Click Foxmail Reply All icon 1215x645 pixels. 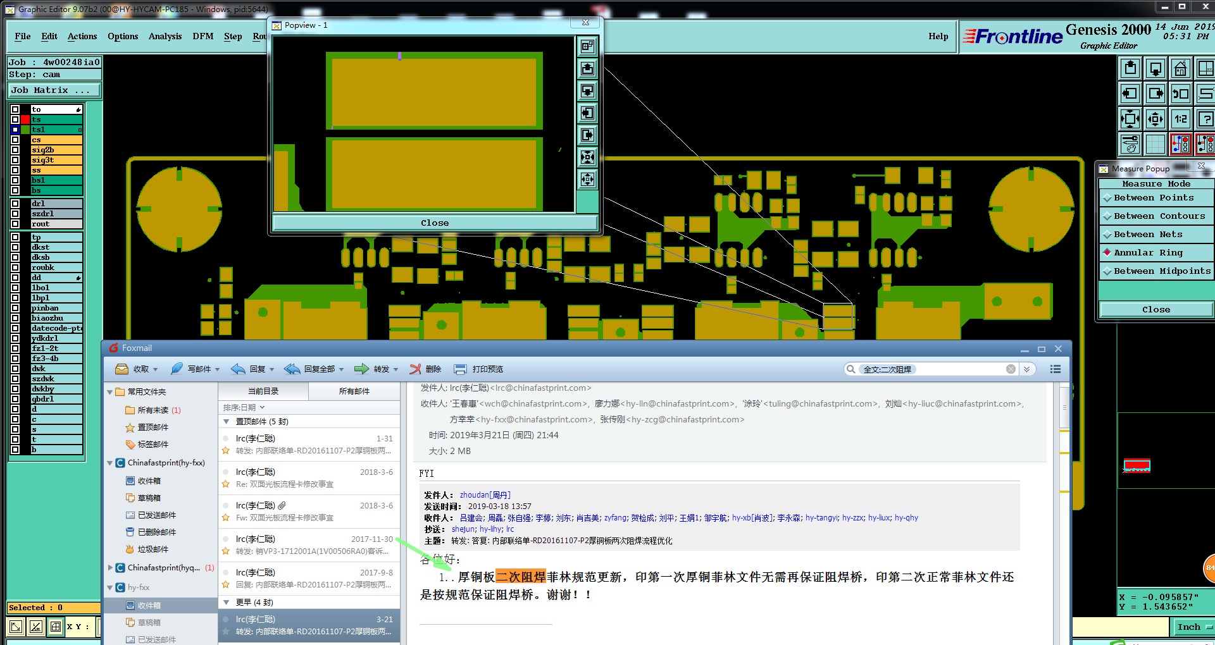292,369
